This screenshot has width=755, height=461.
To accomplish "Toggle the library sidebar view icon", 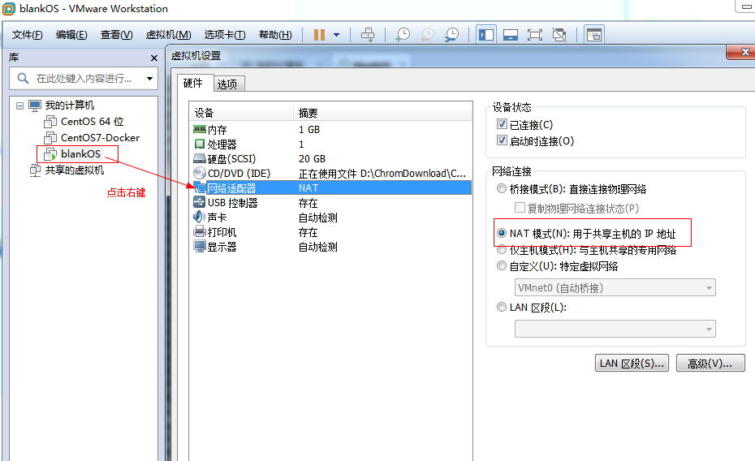I will tap(486, 35).
